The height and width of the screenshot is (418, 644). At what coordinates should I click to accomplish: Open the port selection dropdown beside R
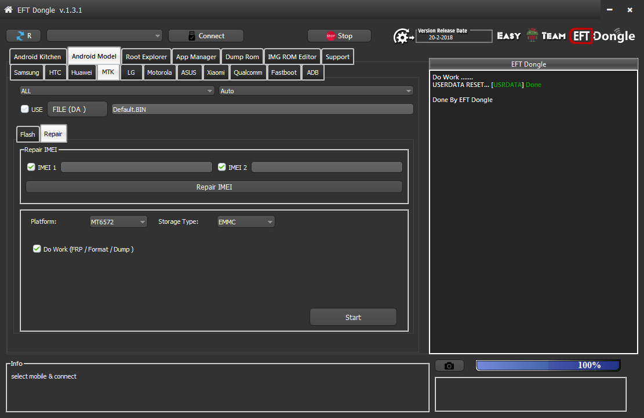click(x=105, y=36)
